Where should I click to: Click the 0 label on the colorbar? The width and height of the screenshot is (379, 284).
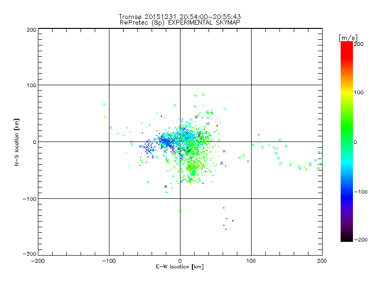[x=355, y=142]
